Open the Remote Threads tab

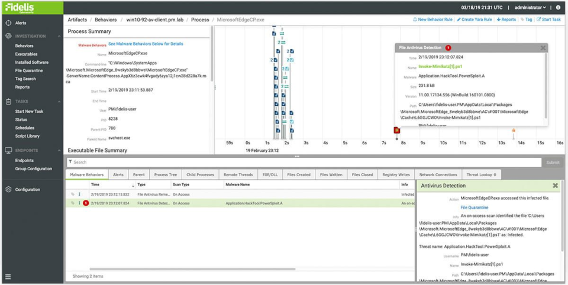tap(238, 174)
